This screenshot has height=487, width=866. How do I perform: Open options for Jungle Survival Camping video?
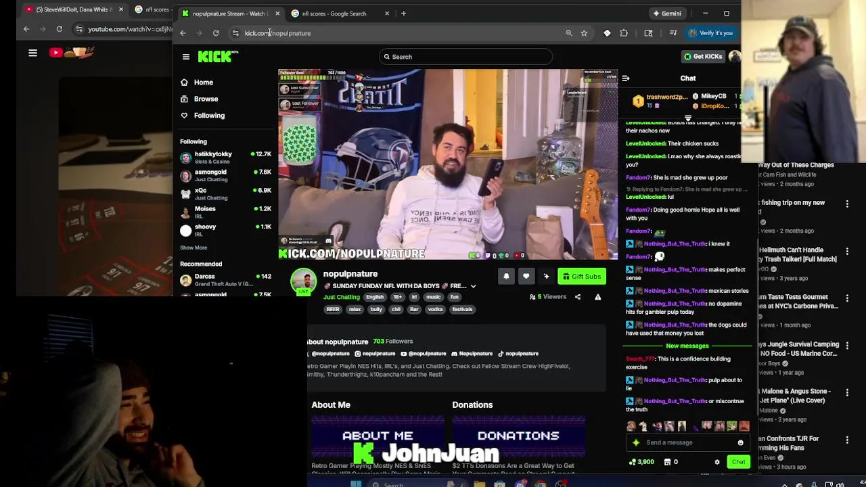(847, 345)
